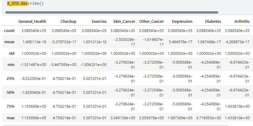This screenshot has width=253, height=126.
Task: Click the Other_Cancer column header
Action: pos(151,22)
